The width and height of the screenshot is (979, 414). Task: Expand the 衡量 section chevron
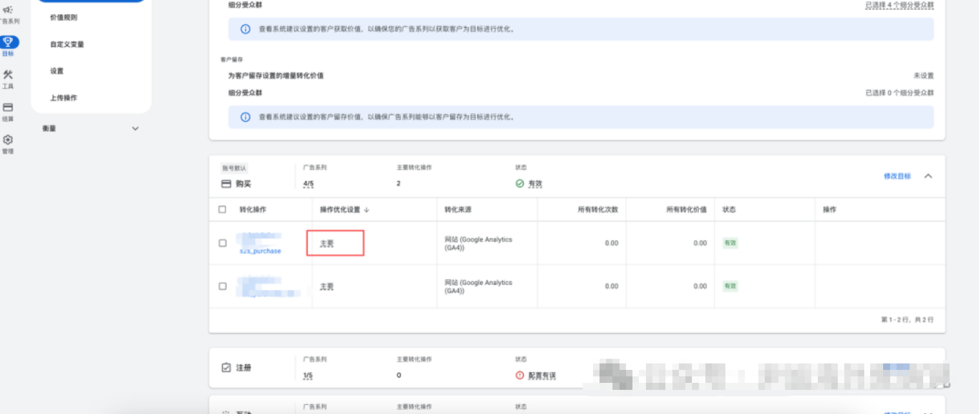tap(135, 129)
